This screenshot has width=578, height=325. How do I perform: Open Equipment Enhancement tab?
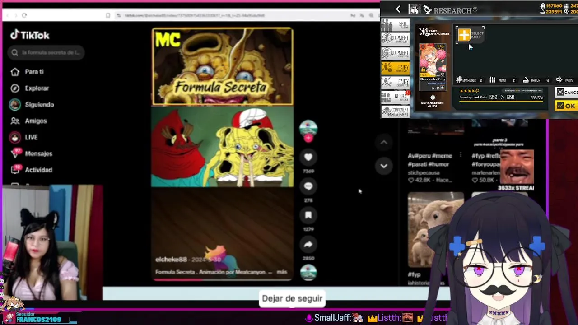coord(395,39)
